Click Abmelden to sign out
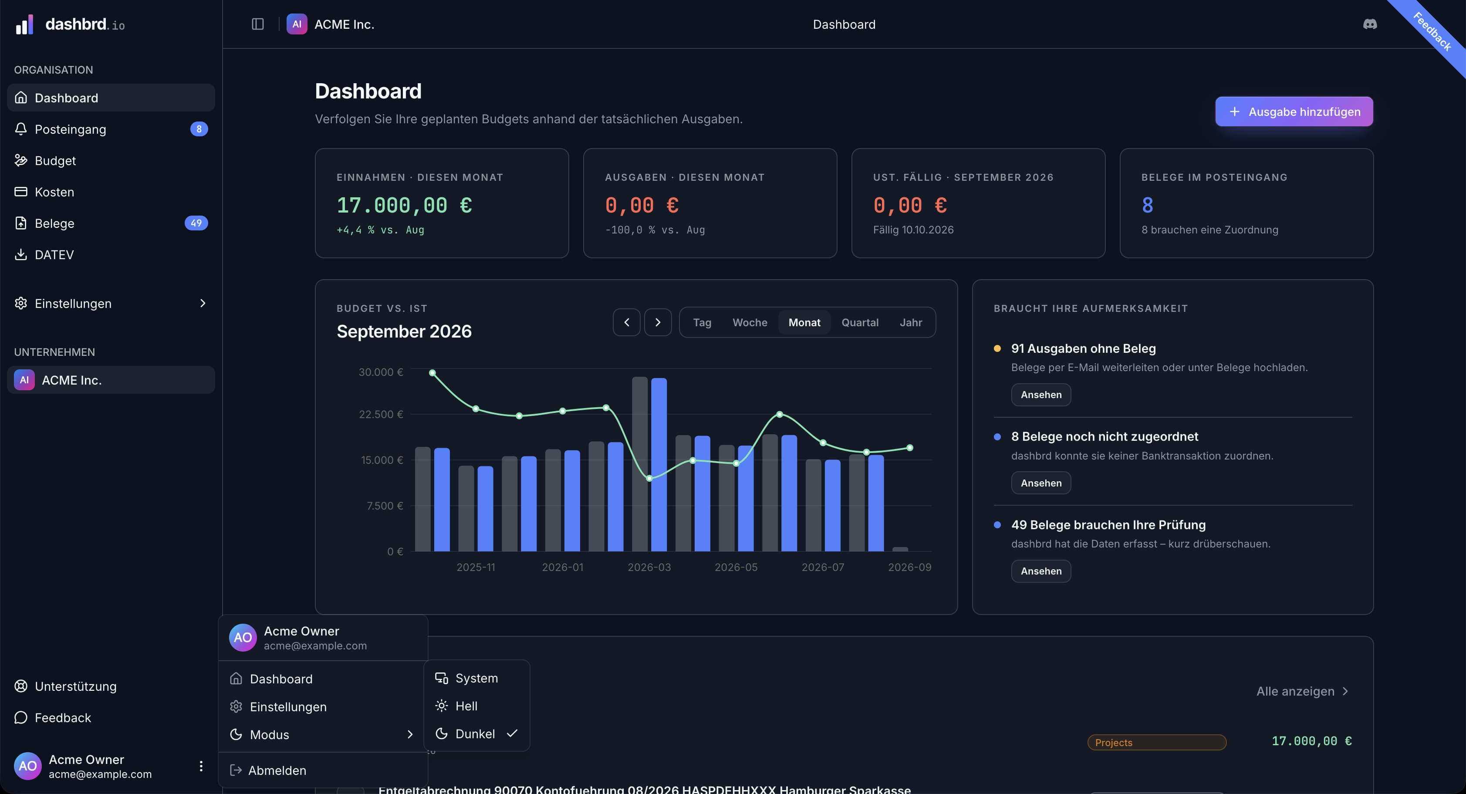The image size is (1466, 794). pyautogui.click(x=323, y=770)
